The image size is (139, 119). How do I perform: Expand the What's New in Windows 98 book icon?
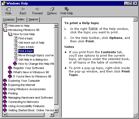pos(10,72)
